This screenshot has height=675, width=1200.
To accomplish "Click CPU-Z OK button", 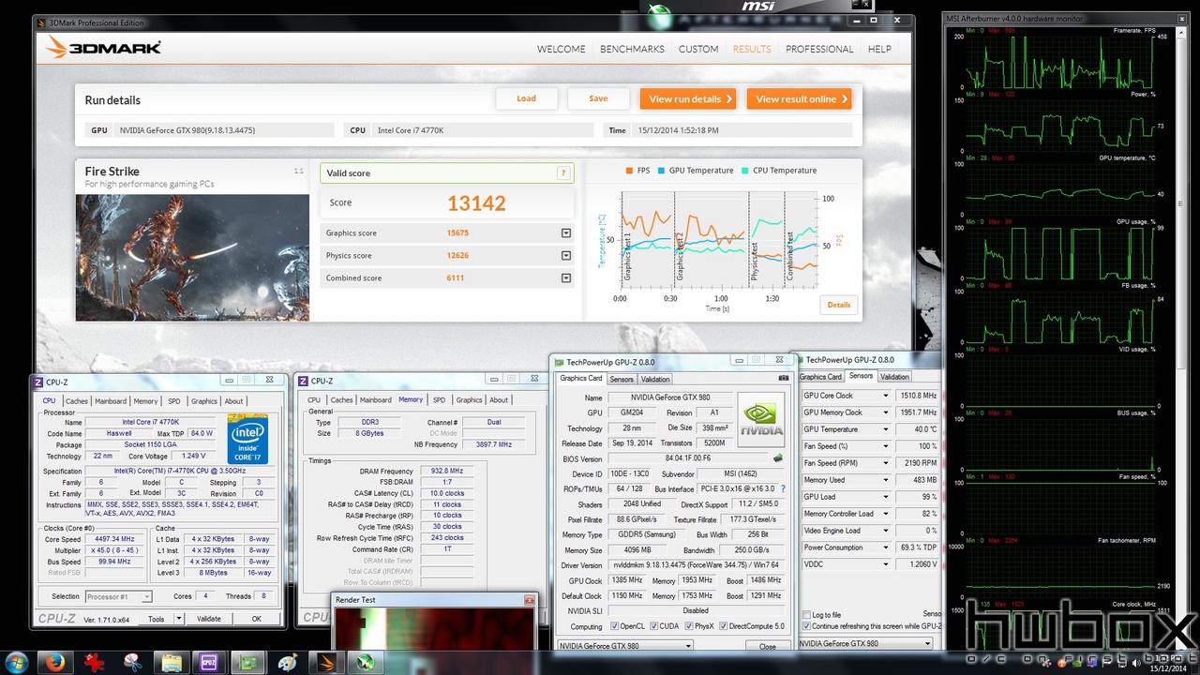I will 256,619.
